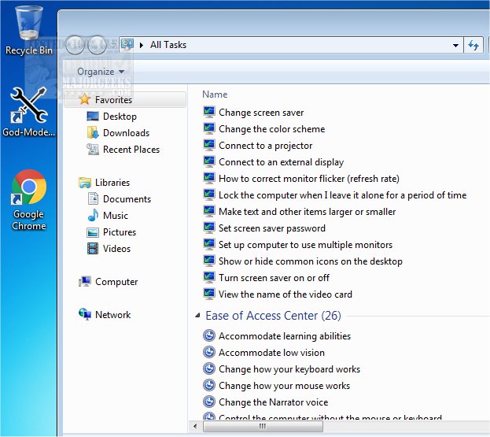The height and width of the screenshot is (437, 490).
Task: Expand the address bar history dropdown arrow
Action: 455,46
